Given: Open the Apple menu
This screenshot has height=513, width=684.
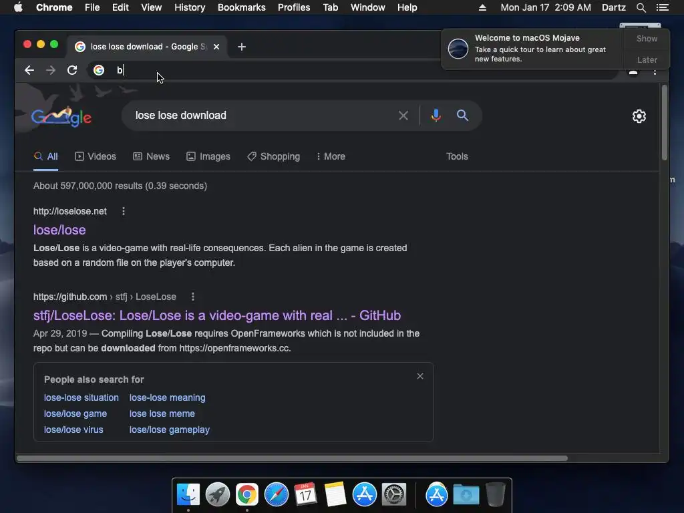Looking at the screenshot, I should pyautogui.click(x=18, y=7).
